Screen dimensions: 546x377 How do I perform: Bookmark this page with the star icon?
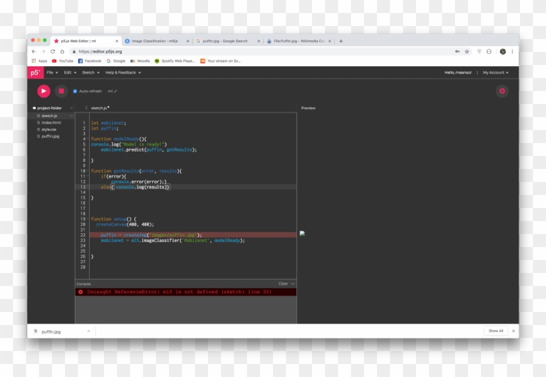coord(467,51)
